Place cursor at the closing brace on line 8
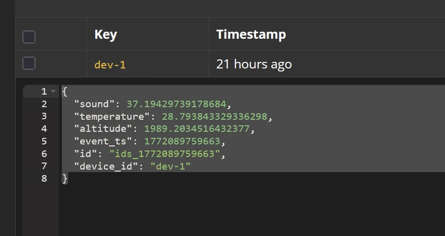 (65, 178)
